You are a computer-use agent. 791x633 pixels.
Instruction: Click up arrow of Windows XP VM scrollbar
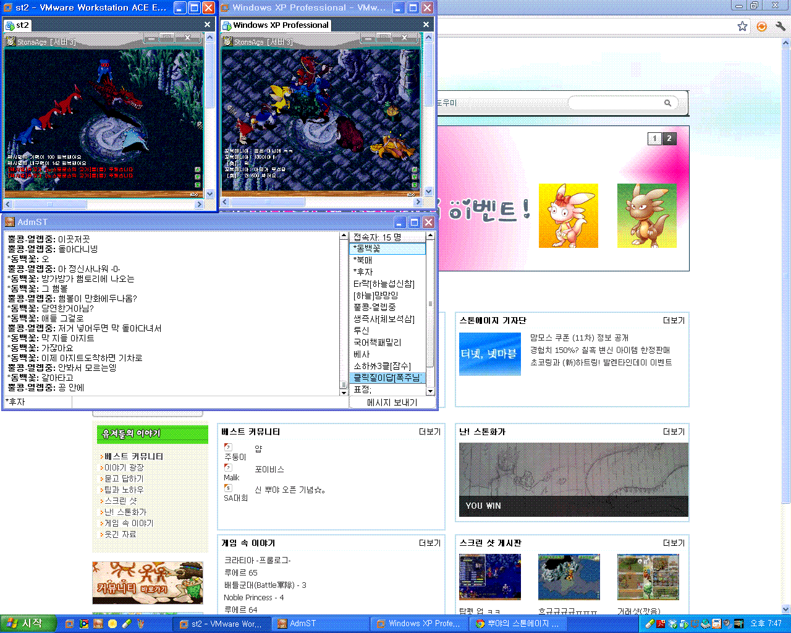[427, 37]
